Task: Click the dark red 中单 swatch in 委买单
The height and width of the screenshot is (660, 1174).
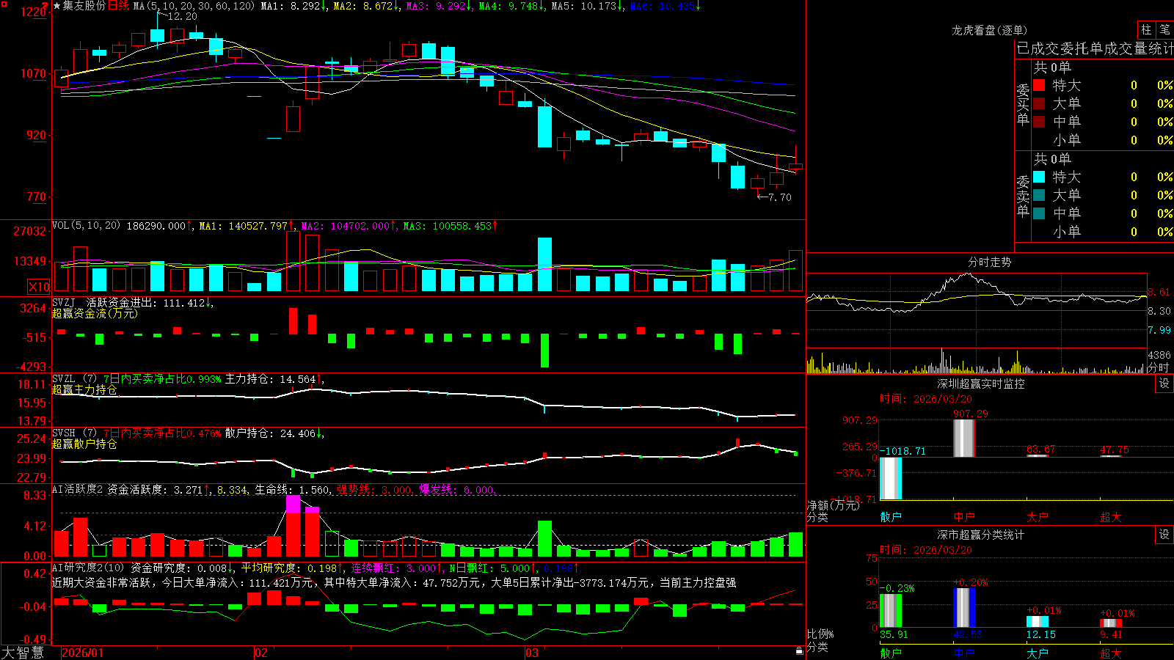Action: pyautogui.click(x=1039, y=122)
